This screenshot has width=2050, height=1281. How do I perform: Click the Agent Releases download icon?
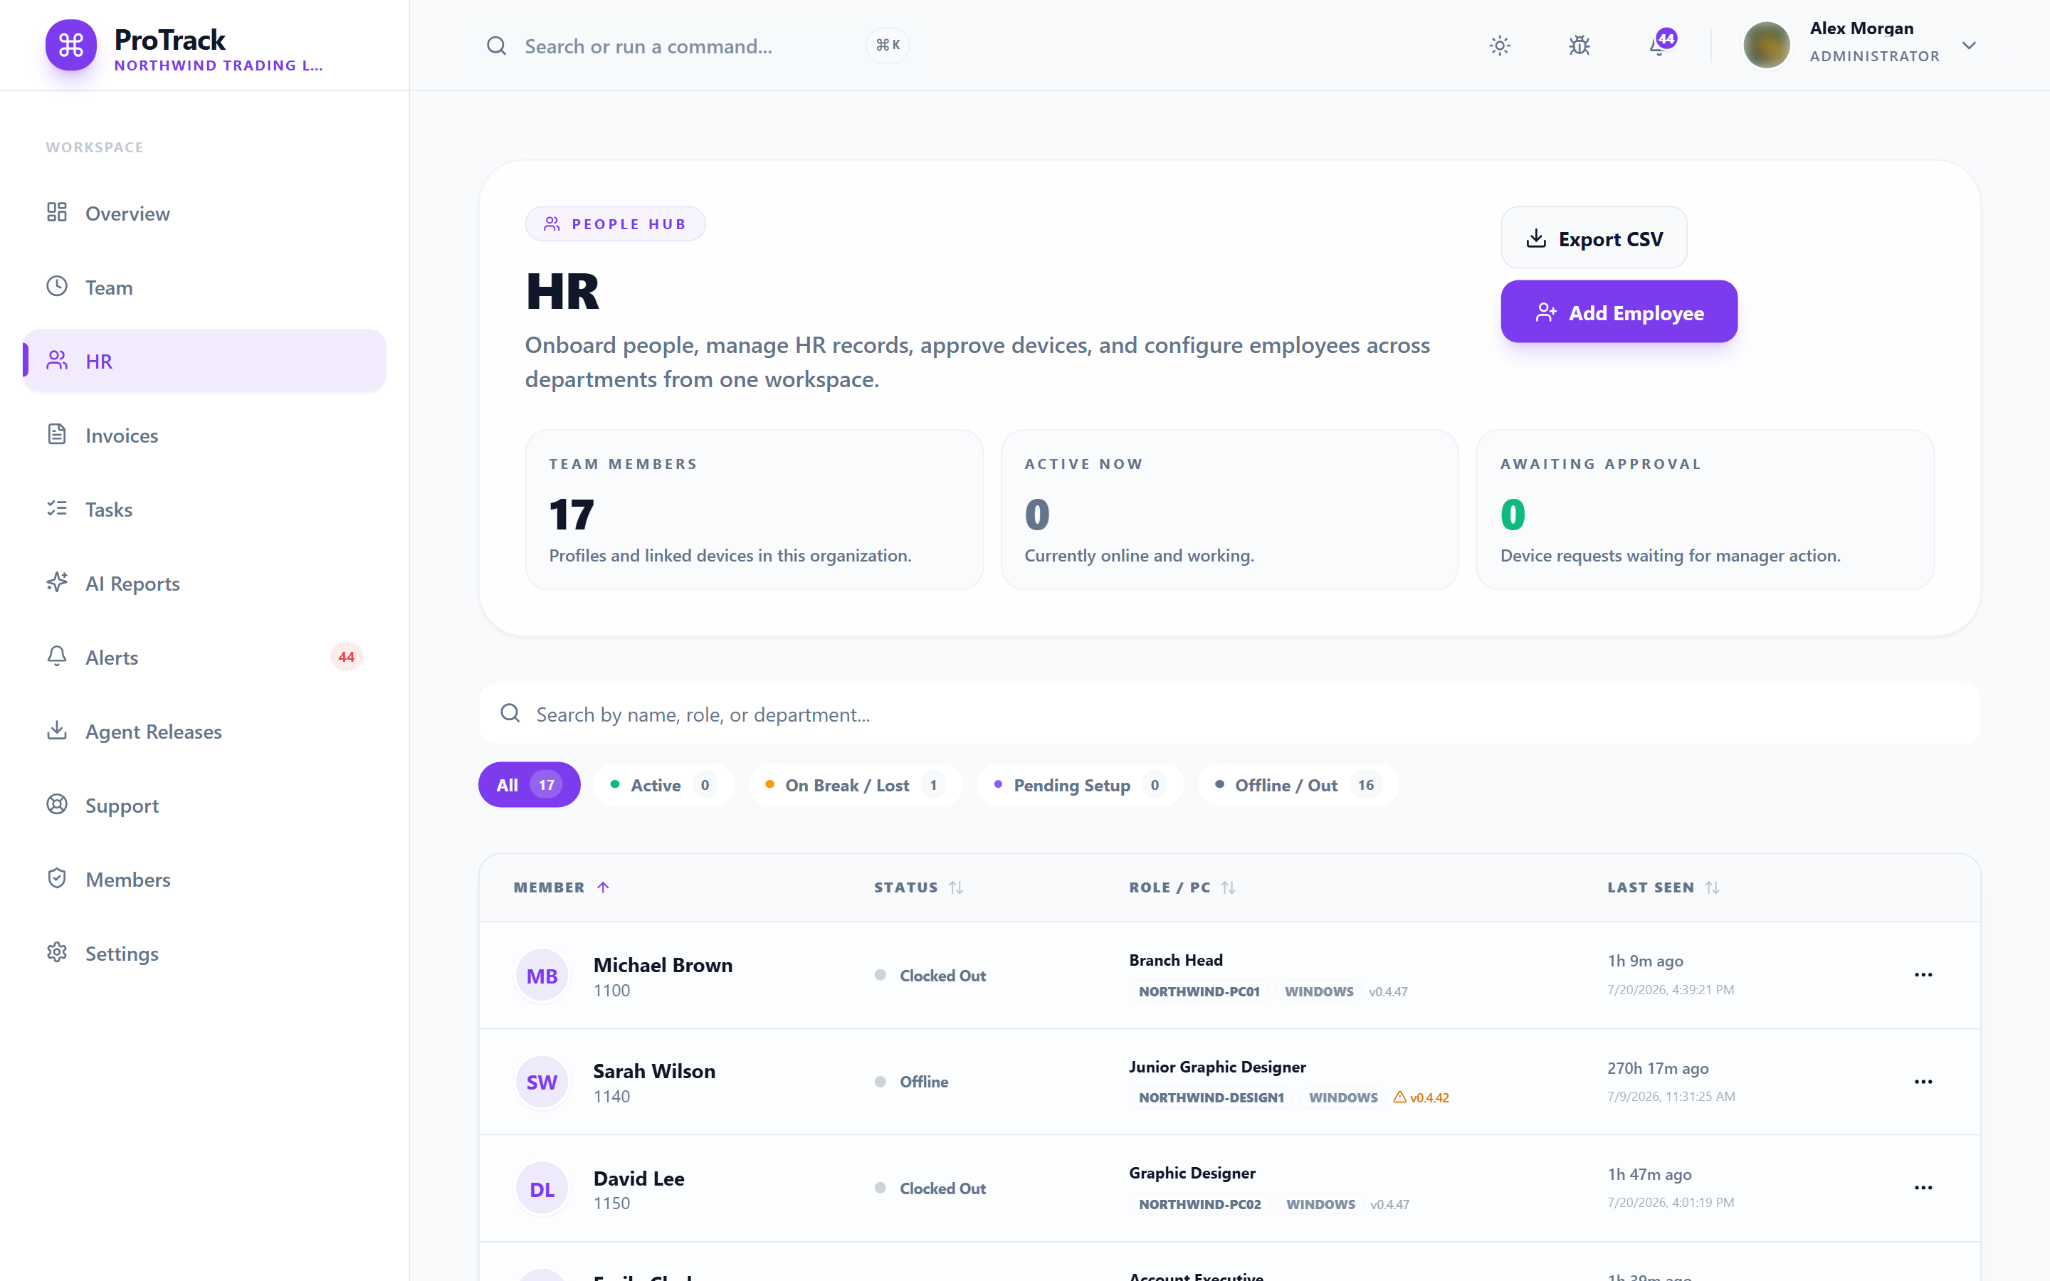pyautogui.click(x=57, y=730)
